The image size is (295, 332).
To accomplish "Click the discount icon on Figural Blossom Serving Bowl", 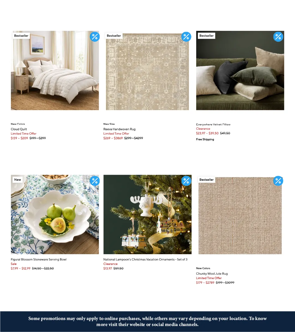I will (x=95, y=181).
